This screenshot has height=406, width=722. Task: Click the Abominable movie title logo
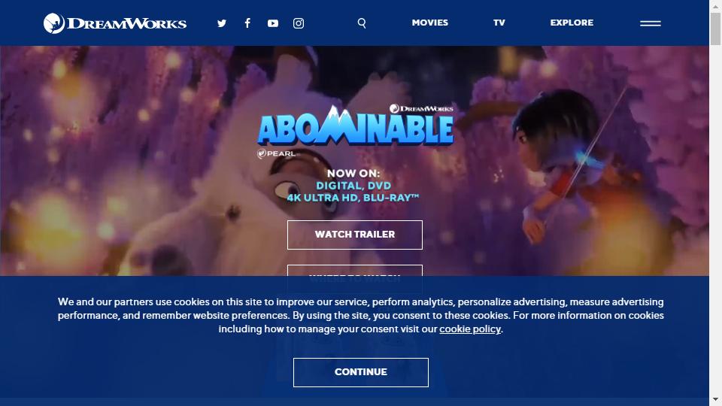(355, 126)
